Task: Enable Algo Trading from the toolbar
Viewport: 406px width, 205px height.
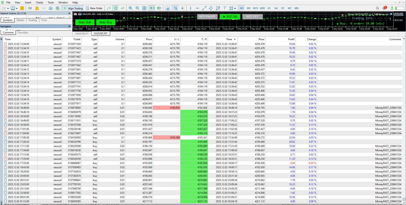Action: pyautogui.click(x=76, y=8)
